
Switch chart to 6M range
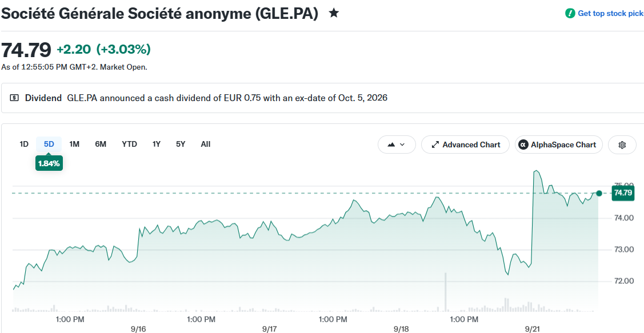101,144
